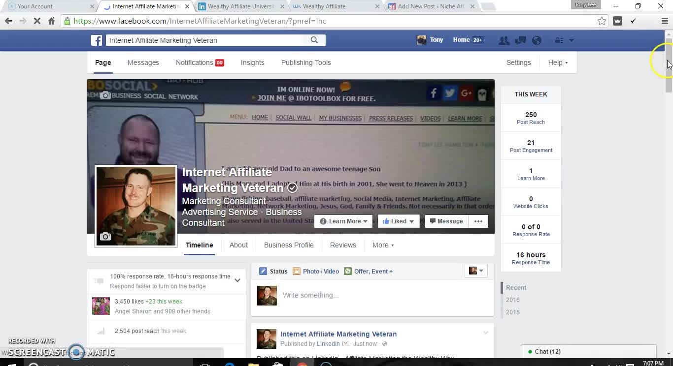Open the privacy shortcuts lock icon
This screenshot has height=366, width=673.
pyautogui.click(x=559, y=40)
